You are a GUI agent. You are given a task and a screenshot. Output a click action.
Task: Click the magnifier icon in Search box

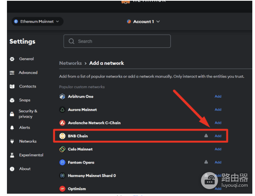click(x=71, y=41)
